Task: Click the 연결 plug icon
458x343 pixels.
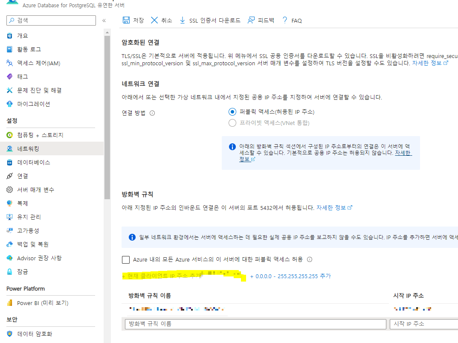Action: click(10, 176)
